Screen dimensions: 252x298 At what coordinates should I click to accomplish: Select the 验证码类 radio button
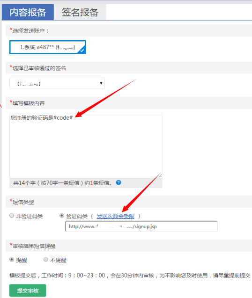tap(62, 216)
